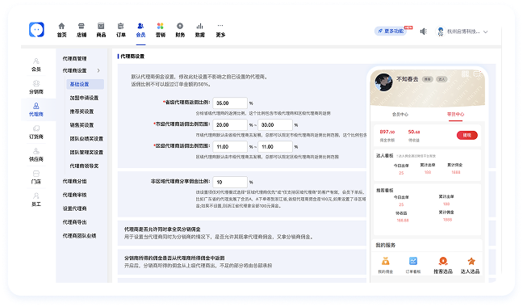Image resolution: width=523 pixels, height=307 pixels.
Task: Click the 省级代理商返佣比例 input field
Action: pyautogui.click(x=230, y=103)
